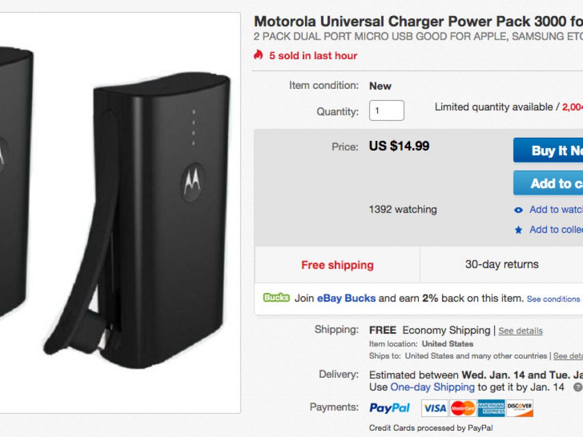Click the green eBay Bucks logo
Image resolution: width=583 pixels, height=437 pixels.
276,298
